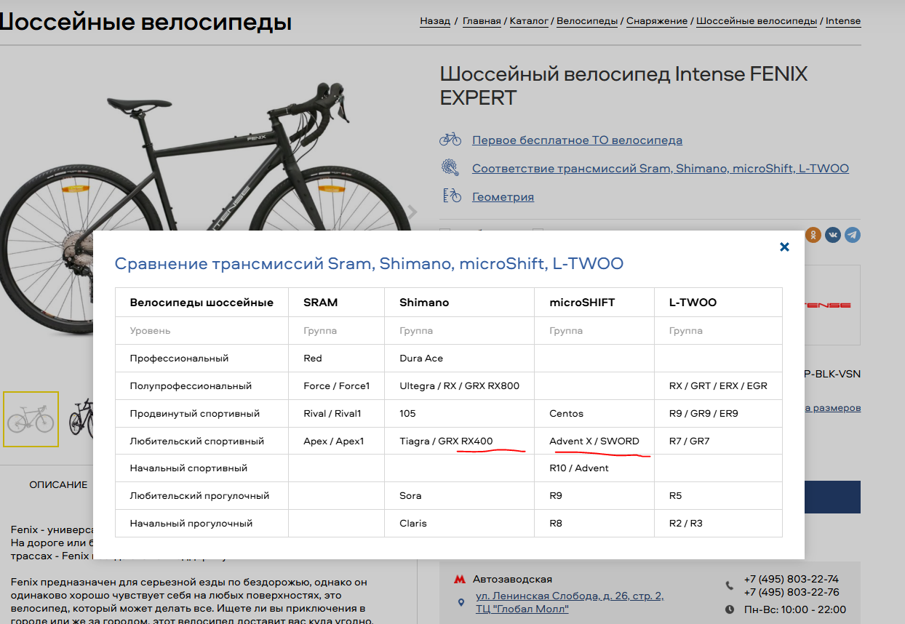Click the popup title Сравнение трансмиссий
Image resolution: width=905 pixels, height=624 pixels.
pos(370,263)
